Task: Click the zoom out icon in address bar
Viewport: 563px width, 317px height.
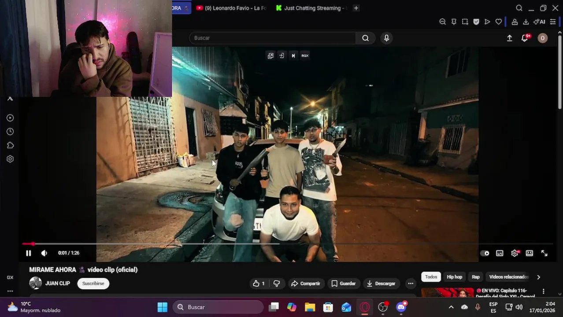Action: (x=442, y=22)
